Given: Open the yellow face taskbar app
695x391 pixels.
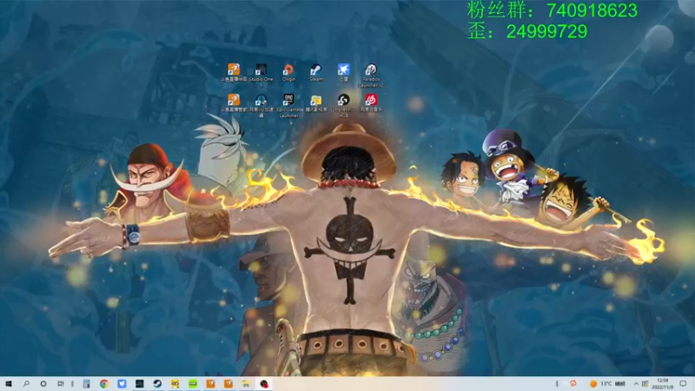Looking at the screenshot, I should point(175,384).
